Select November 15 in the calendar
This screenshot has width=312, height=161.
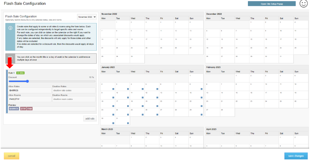click(x=123, y=42)
